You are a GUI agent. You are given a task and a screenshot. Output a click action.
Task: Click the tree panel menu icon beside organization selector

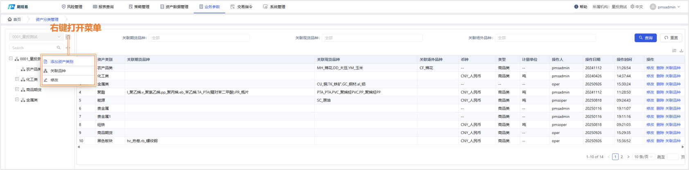pos(68,37)
